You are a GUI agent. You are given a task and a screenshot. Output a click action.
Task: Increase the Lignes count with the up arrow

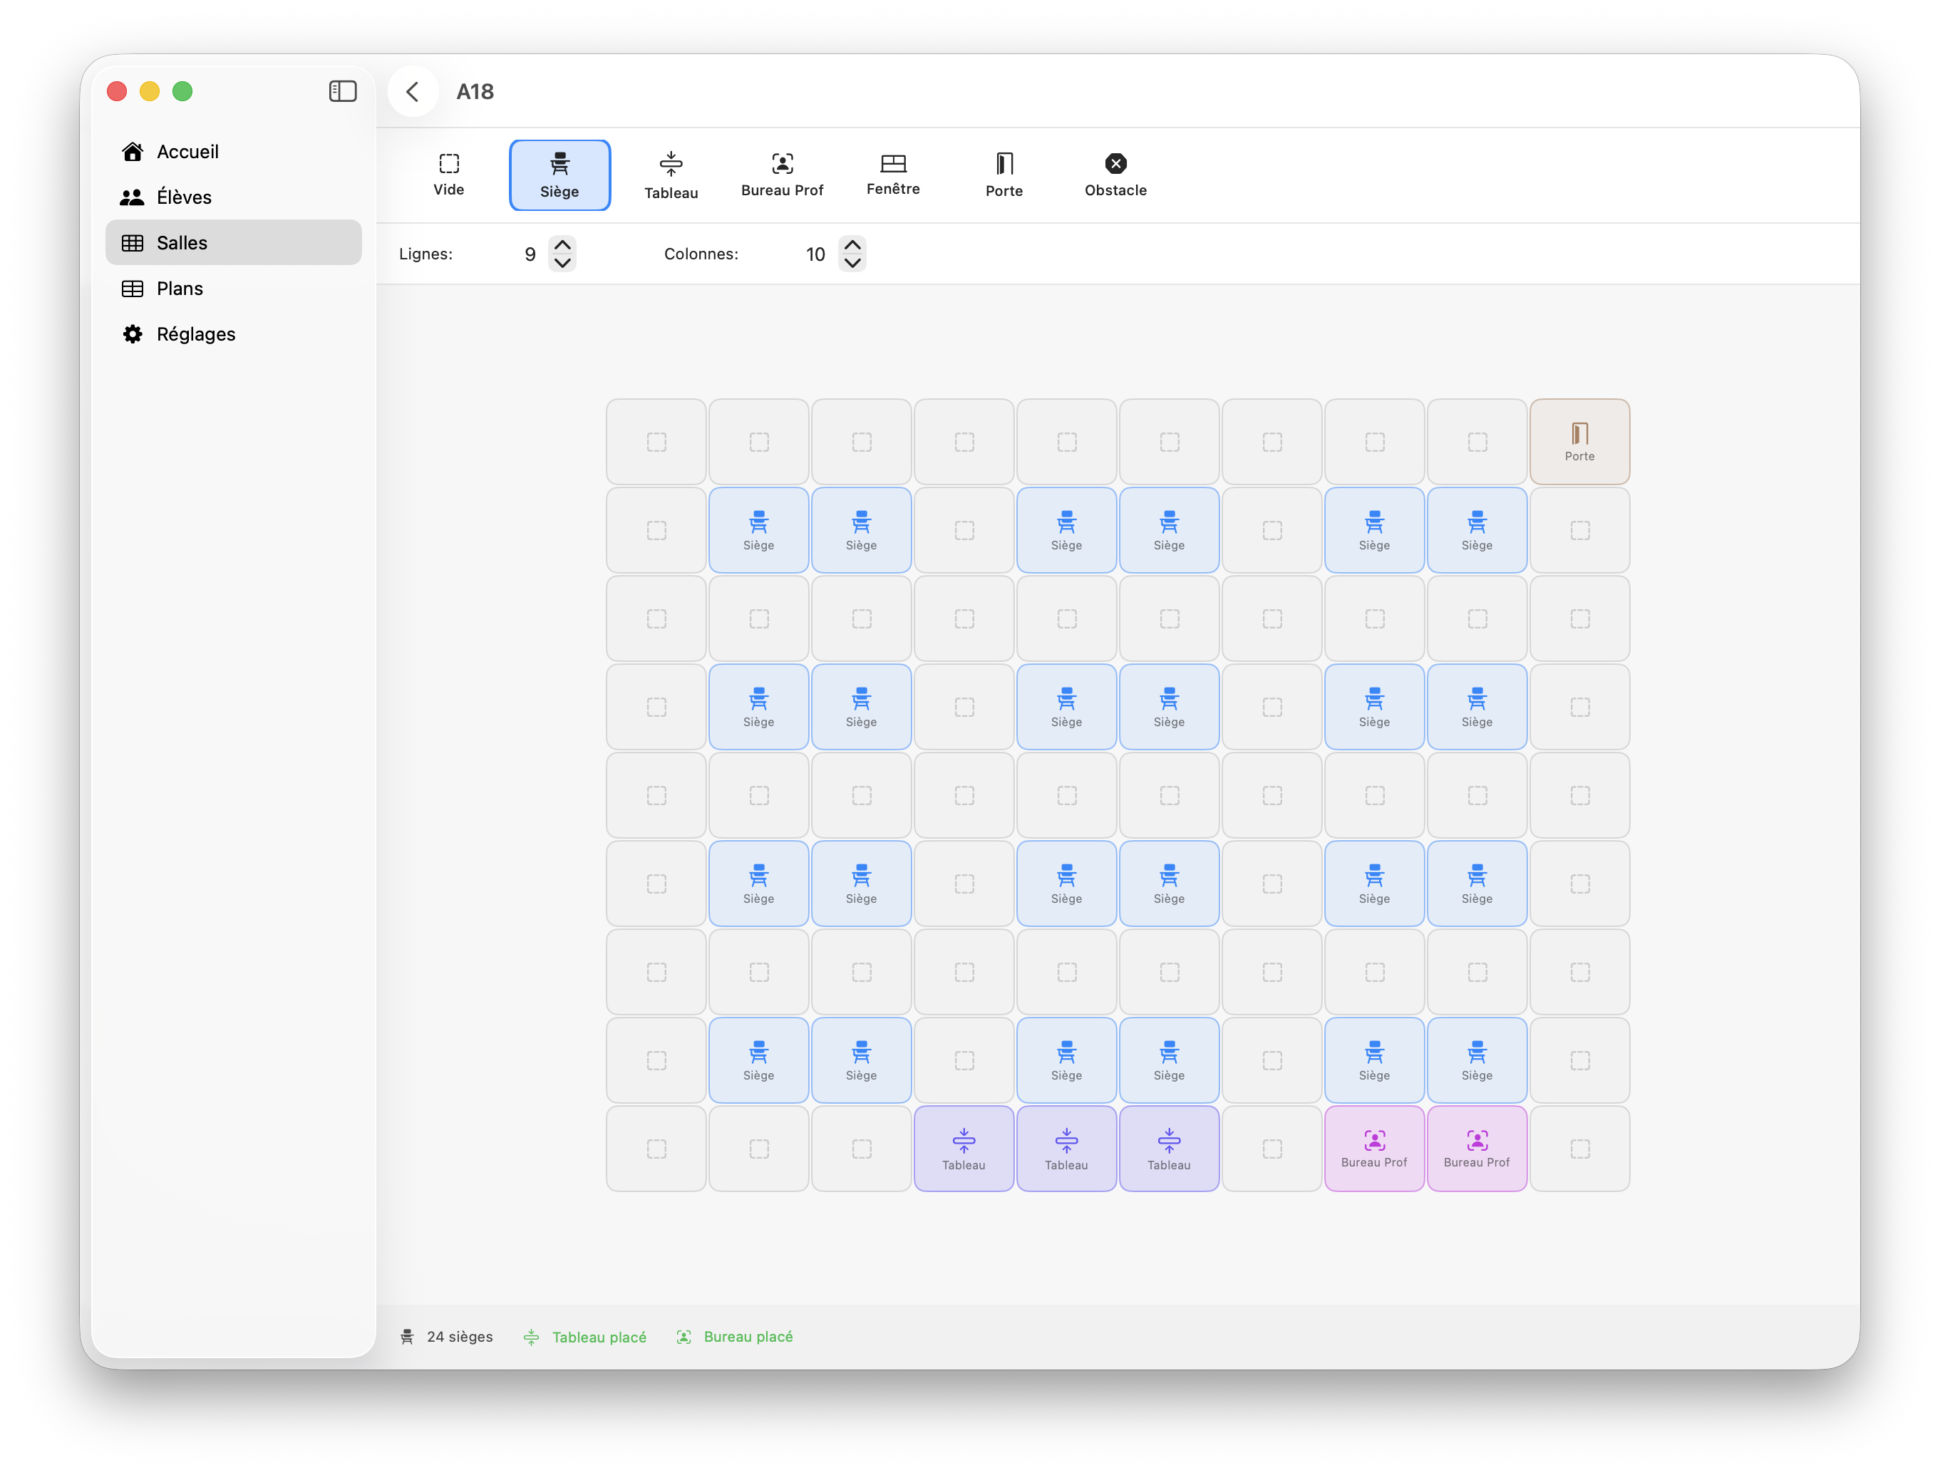(562, 245)
